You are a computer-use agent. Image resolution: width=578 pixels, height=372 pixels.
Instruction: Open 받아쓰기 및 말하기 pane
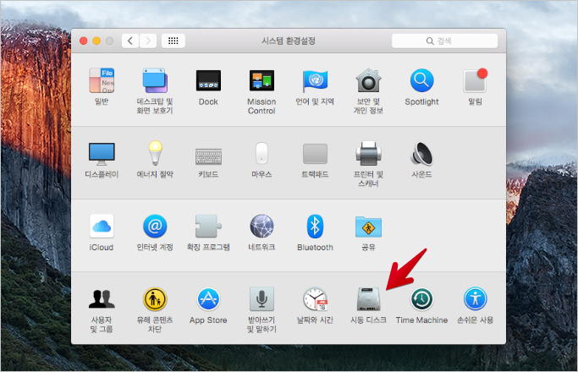coord(261,299)
